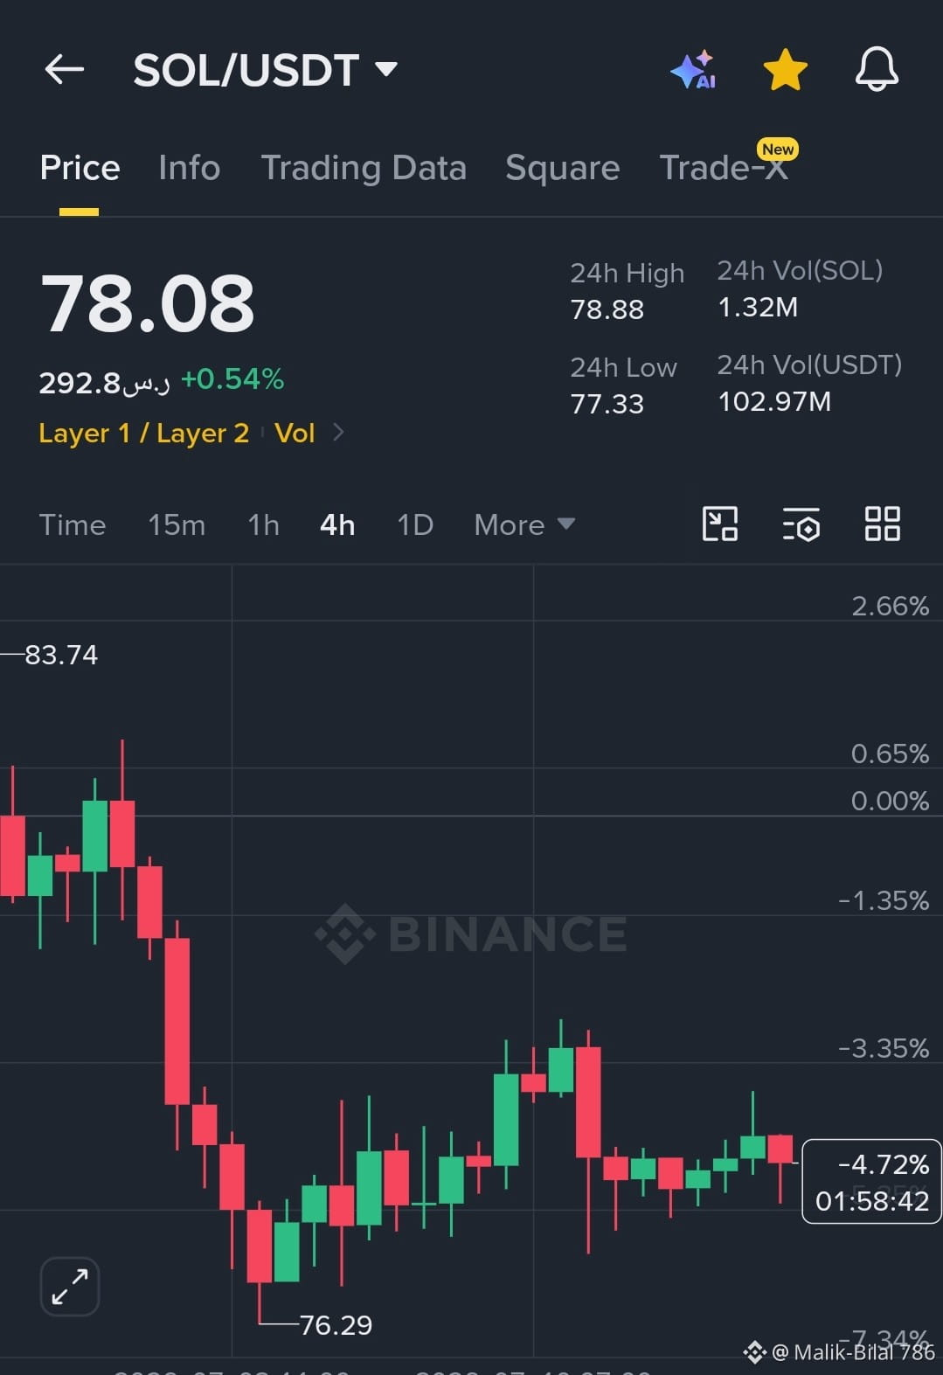
Task: Switch to the Info tab
Action: point(189,168)
